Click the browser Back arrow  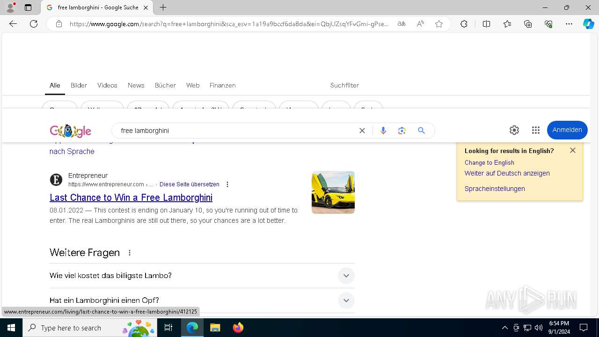[13, 24]
